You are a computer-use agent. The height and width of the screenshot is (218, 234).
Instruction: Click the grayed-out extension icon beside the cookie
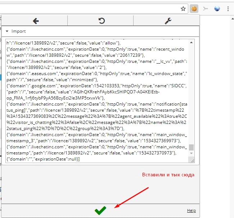click(206, 8)
